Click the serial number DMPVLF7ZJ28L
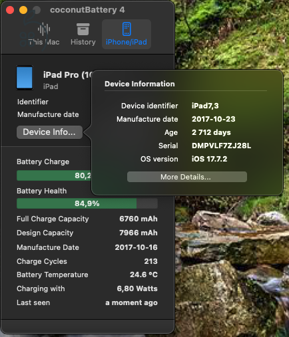The image size is (289, 337). [221, 146]
